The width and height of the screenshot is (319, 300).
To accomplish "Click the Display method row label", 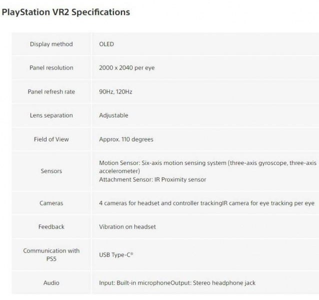I will [51, 44].
